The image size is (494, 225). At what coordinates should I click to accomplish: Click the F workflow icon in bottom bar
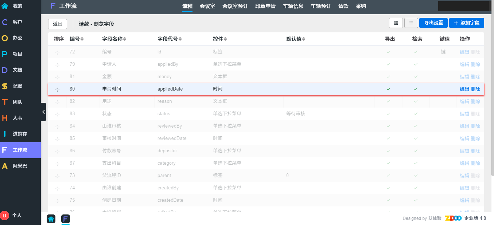(x=66, y=219)
